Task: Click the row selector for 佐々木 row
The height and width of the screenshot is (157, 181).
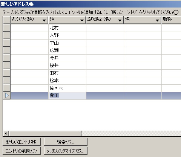Action: 7,88
